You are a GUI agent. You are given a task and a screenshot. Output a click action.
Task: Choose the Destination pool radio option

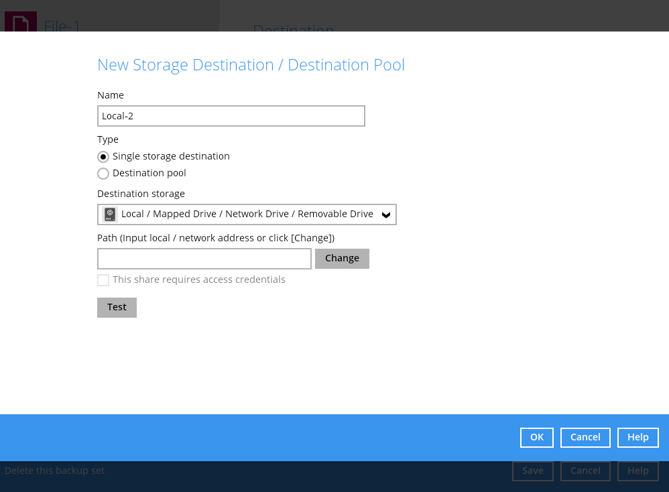[x=103, y=174]
